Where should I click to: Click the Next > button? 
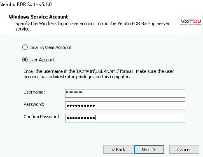pos(149,150)
